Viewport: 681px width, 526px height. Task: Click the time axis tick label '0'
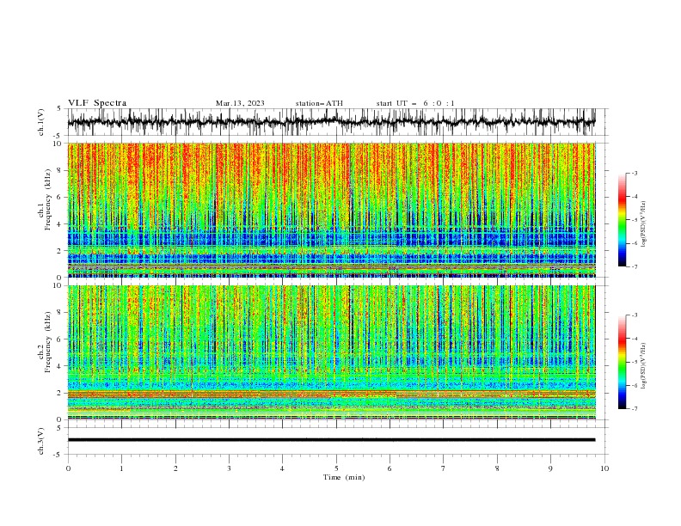(x=68, y=468)
